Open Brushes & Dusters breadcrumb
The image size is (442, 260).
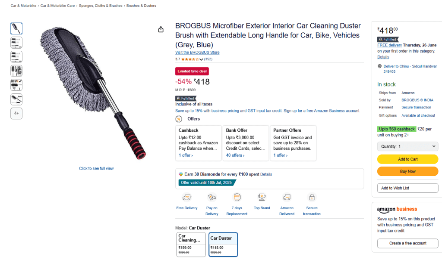pos(141,6)
